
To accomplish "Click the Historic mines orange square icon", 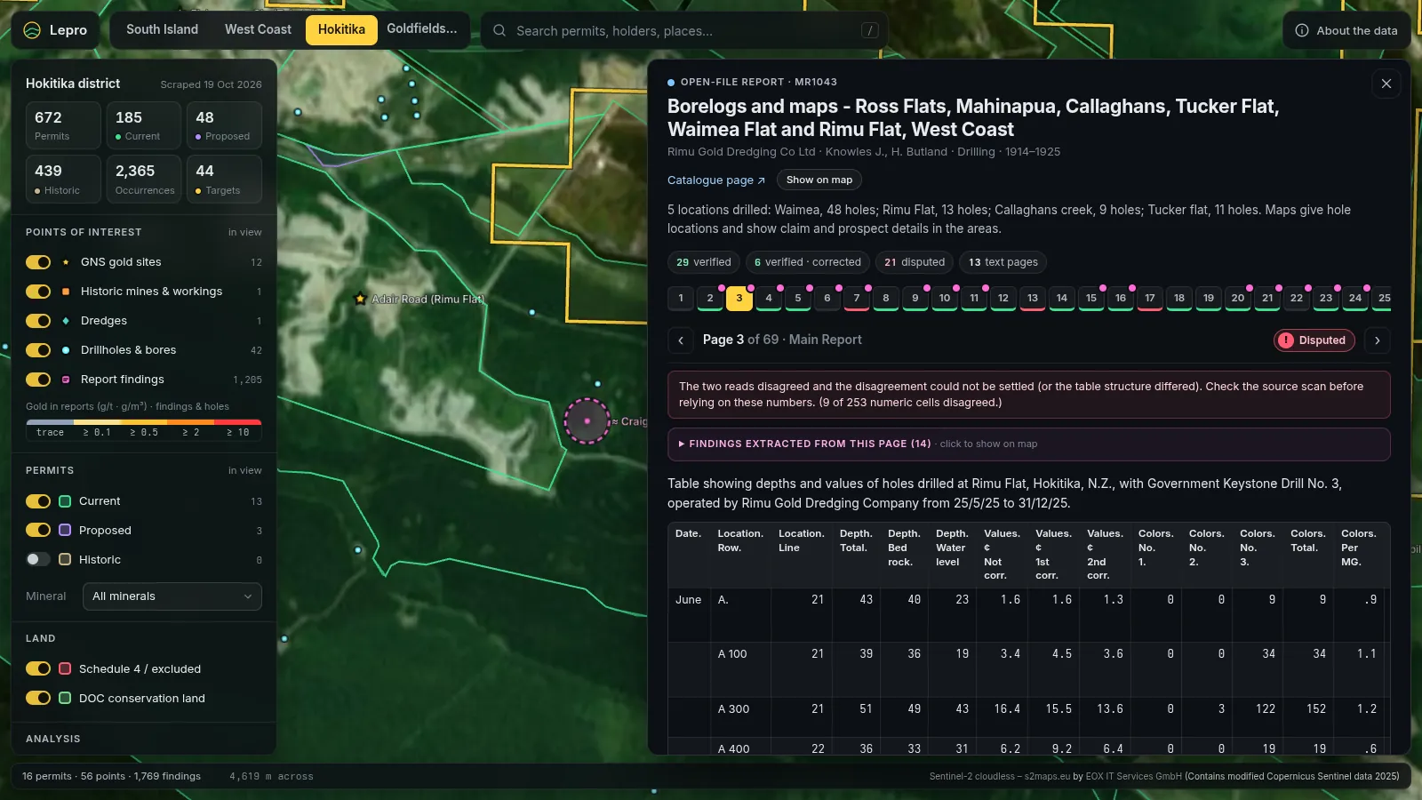I will (66, 292).
